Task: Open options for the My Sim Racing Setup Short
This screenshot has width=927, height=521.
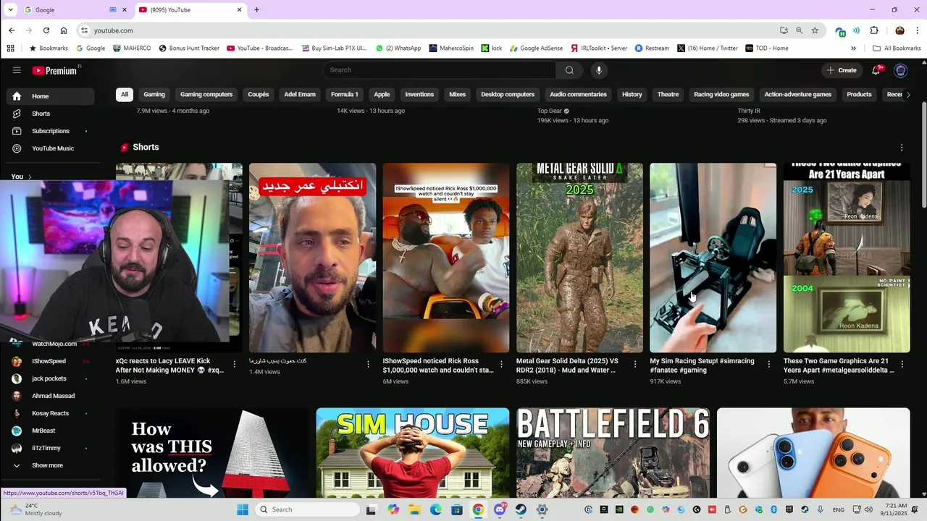Action: (768, 364)
